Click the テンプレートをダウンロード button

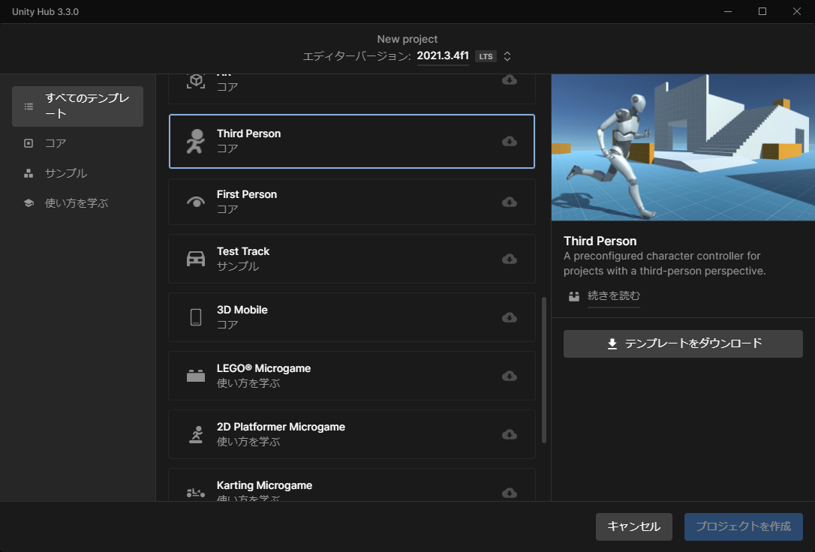tap(683, 343)
